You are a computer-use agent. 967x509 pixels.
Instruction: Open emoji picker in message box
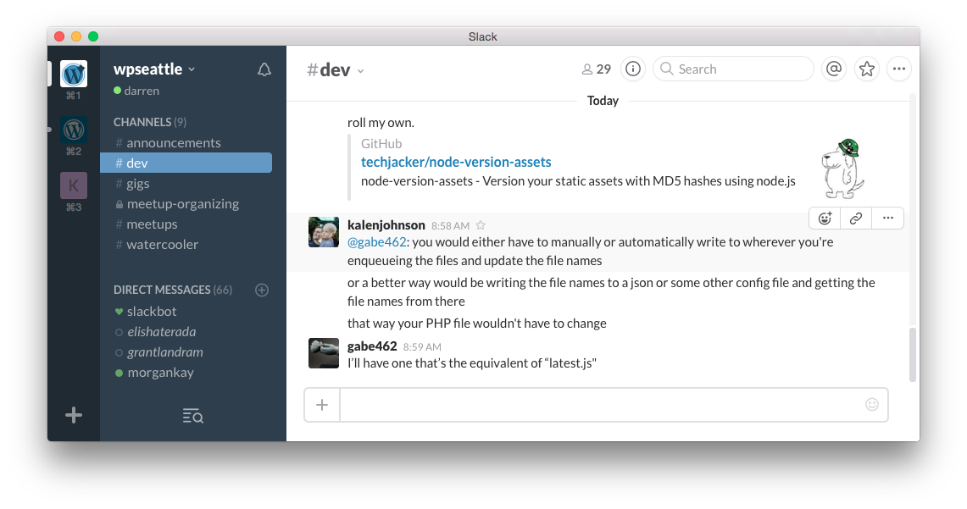(872, 404)
